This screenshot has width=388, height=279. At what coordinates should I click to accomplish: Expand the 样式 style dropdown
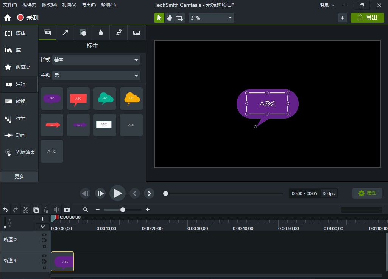96,60
